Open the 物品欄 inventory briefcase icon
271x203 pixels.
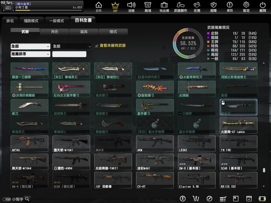click(x=164, y=7)
